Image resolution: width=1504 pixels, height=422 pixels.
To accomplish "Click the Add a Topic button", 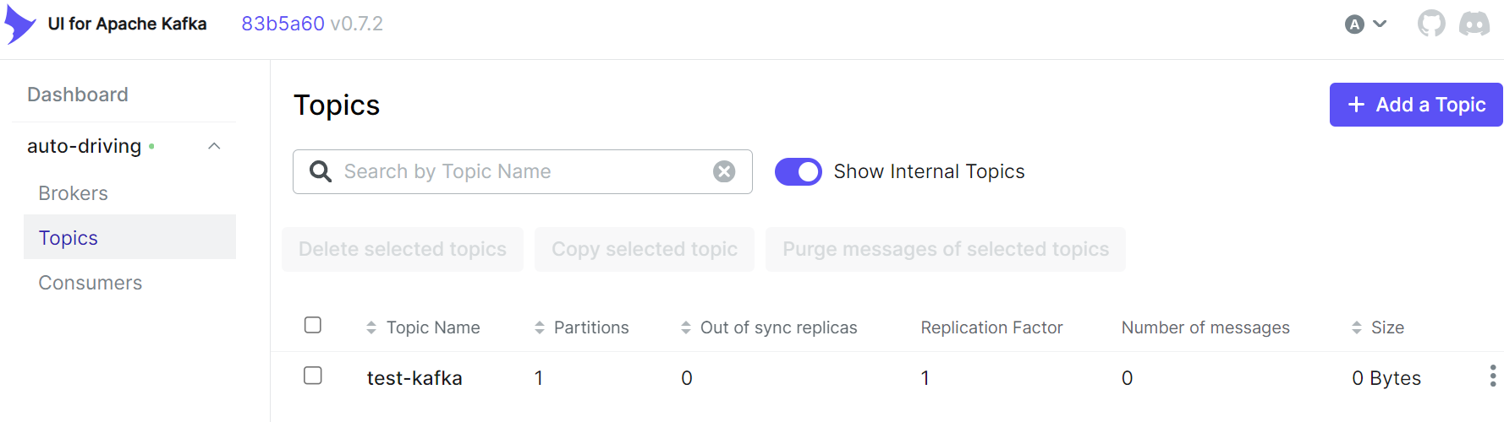I will (1415, 105).
